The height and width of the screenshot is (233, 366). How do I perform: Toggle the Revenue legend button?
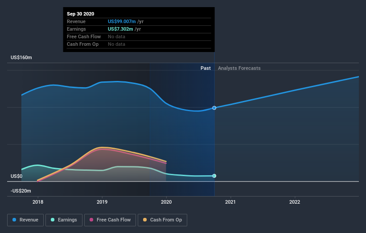pos(25,220)
